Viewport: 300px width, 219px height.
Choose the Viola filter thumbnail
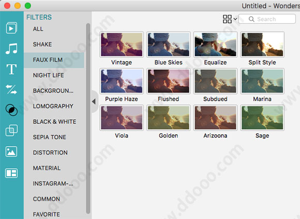[x=122, y=118]
